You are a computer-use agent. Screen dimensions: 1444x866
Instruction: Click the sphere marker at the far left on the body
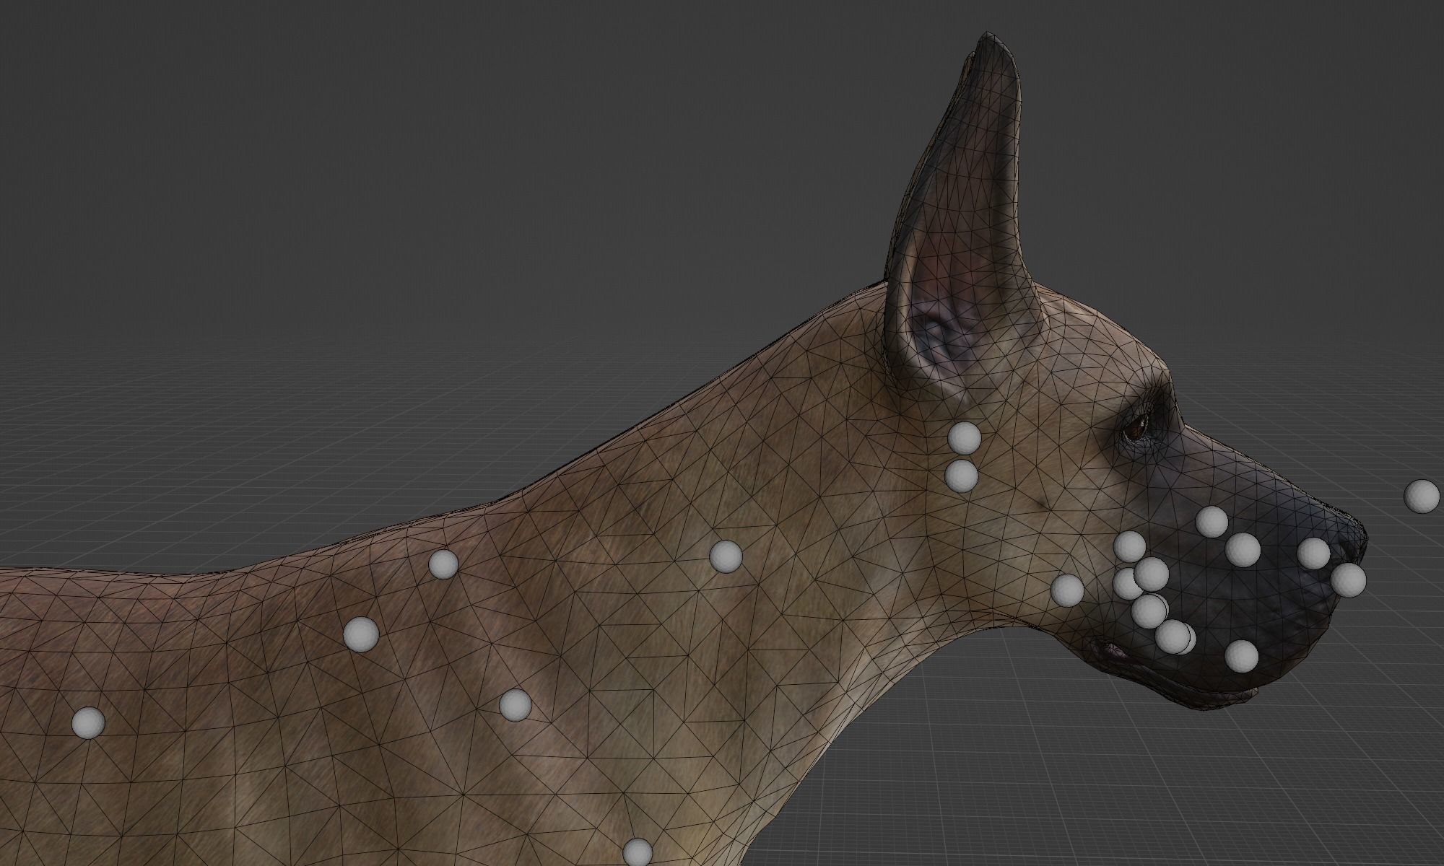point(89,722)
